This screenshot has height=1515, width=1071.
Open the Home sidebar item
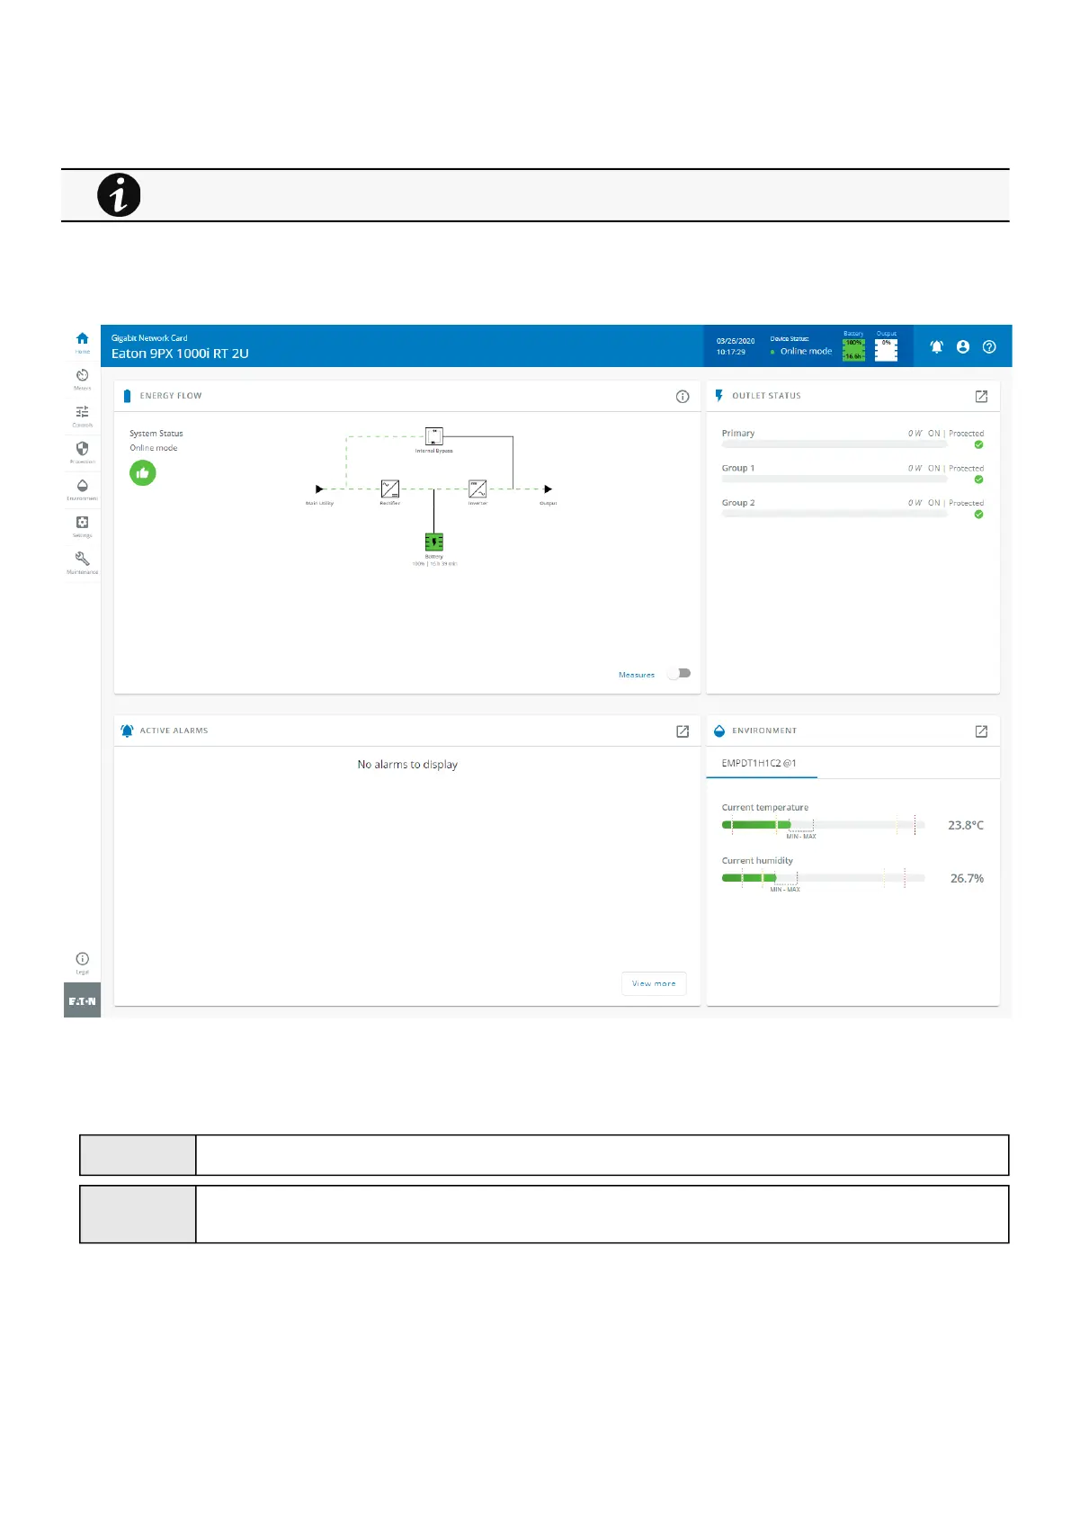point(82,343)
